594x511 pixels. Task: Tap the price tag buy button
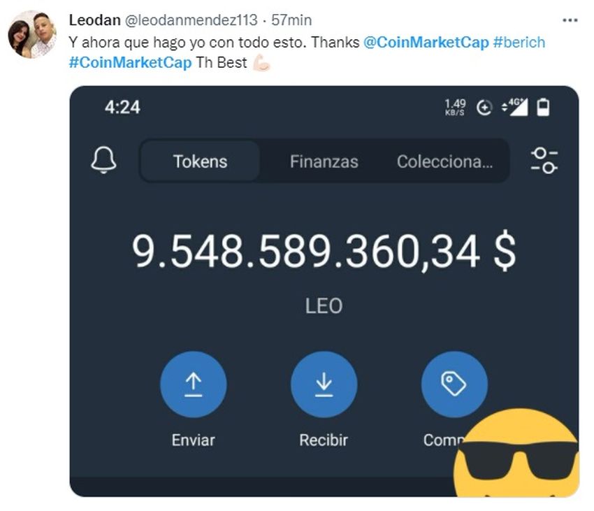[x=454, y=384]
